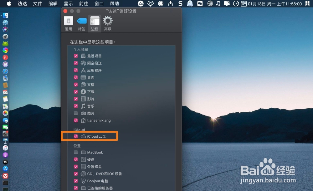Click the ghost icon in menu bar
The width and height of the screenshot is (313, 191).
click(190, 3)
